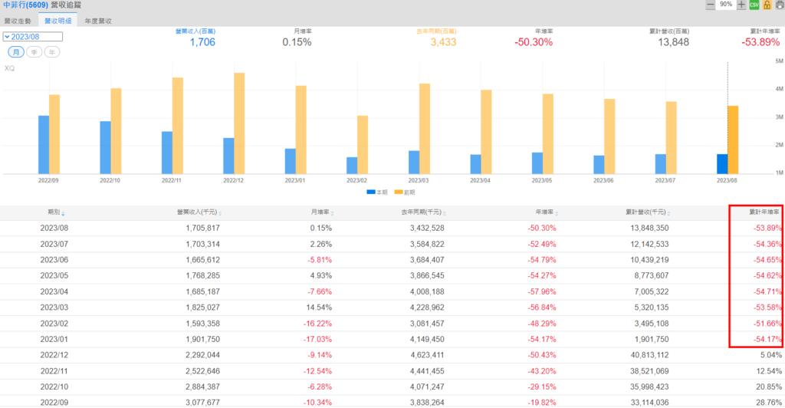Screen dimensions: 785x408
Task: Click prior-year value 4,623,411
Action: point(427,355)
